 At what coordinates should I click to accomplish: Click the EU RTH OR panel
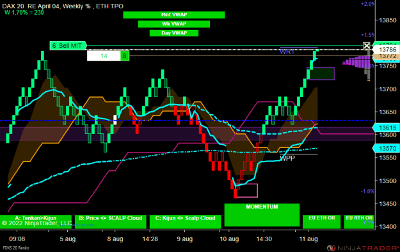[x=359, y=221]
